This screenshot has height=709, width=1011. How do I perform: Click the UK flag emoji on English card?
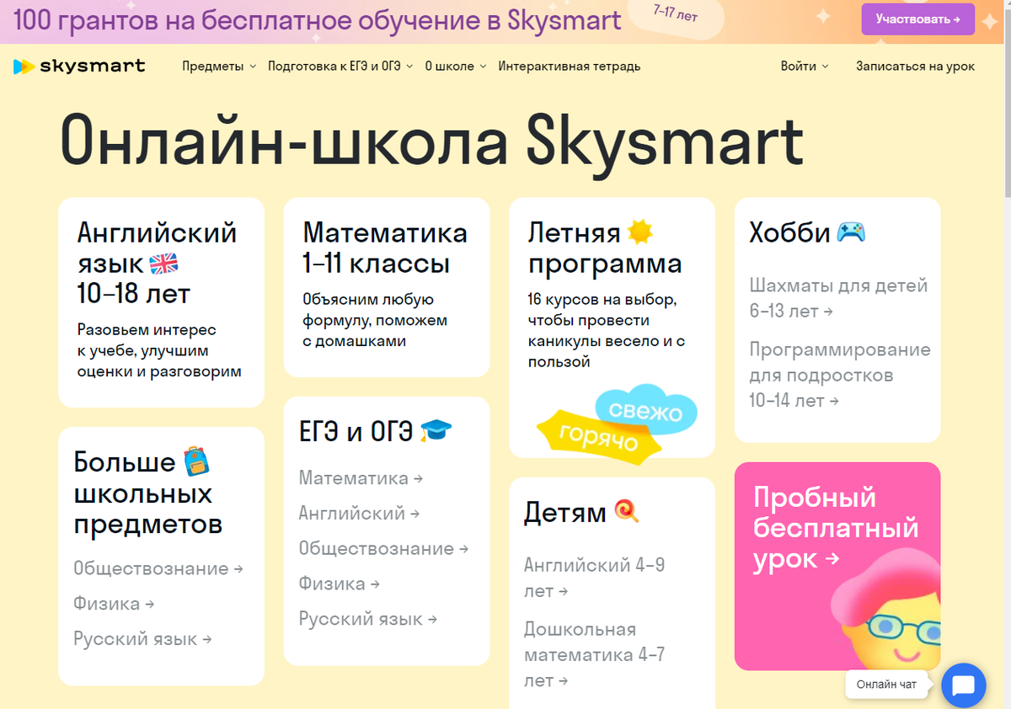pyautogui.click(x=163, y=264)
